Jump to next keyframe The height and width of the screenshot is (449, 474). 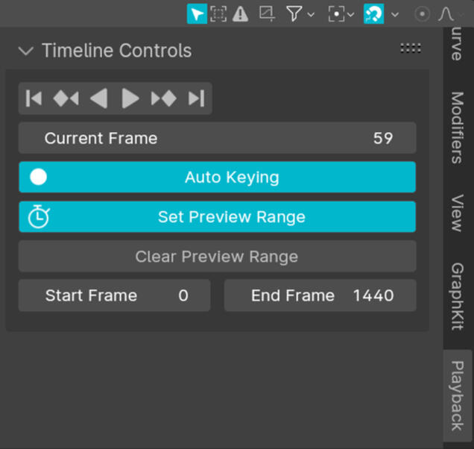pyautogui.click(x=163, y=98)
